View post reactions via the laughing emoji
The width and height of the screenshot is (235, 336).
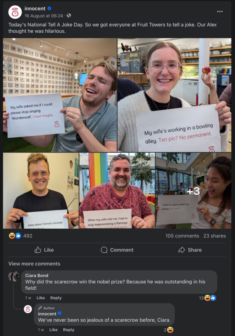(12, 236)
